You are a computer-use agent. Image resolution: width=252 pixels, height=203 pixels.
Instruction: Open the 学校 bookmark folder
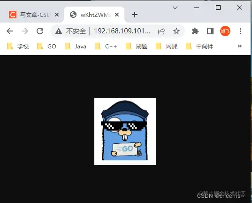(x=18, y=46)
